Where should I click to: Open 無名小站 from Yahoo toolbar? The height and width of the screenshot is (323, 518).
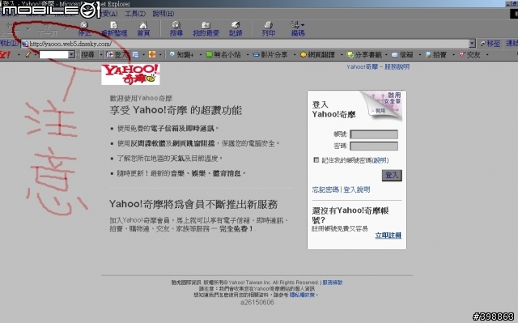point(223,54)
